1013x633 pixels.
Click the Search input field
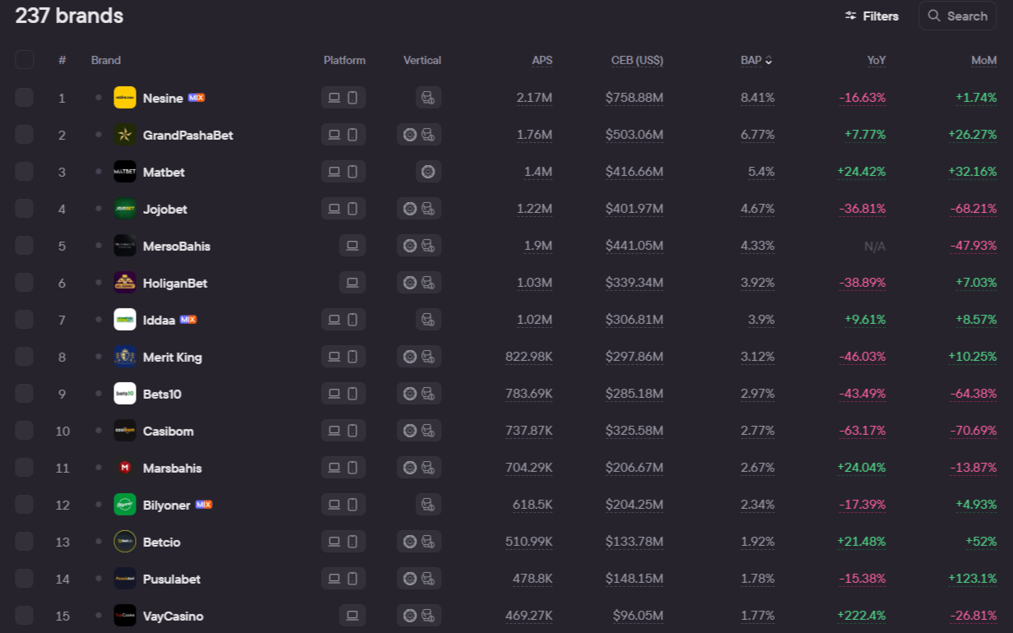[x=958, y=16]
